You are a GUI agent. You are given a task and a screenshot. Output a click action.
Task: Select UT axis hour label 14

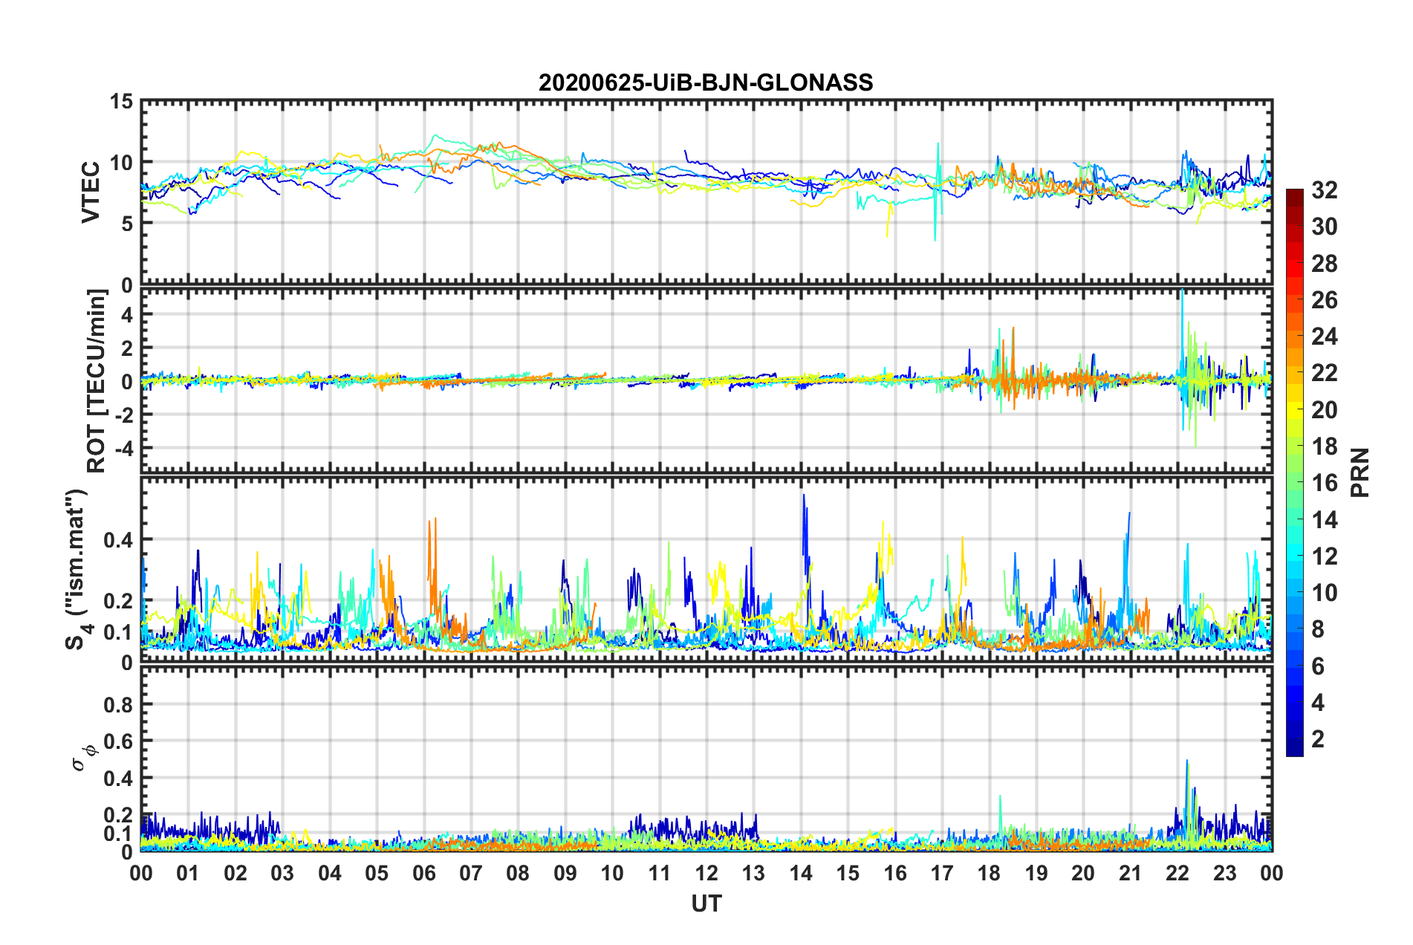click(x=801, y=873)
